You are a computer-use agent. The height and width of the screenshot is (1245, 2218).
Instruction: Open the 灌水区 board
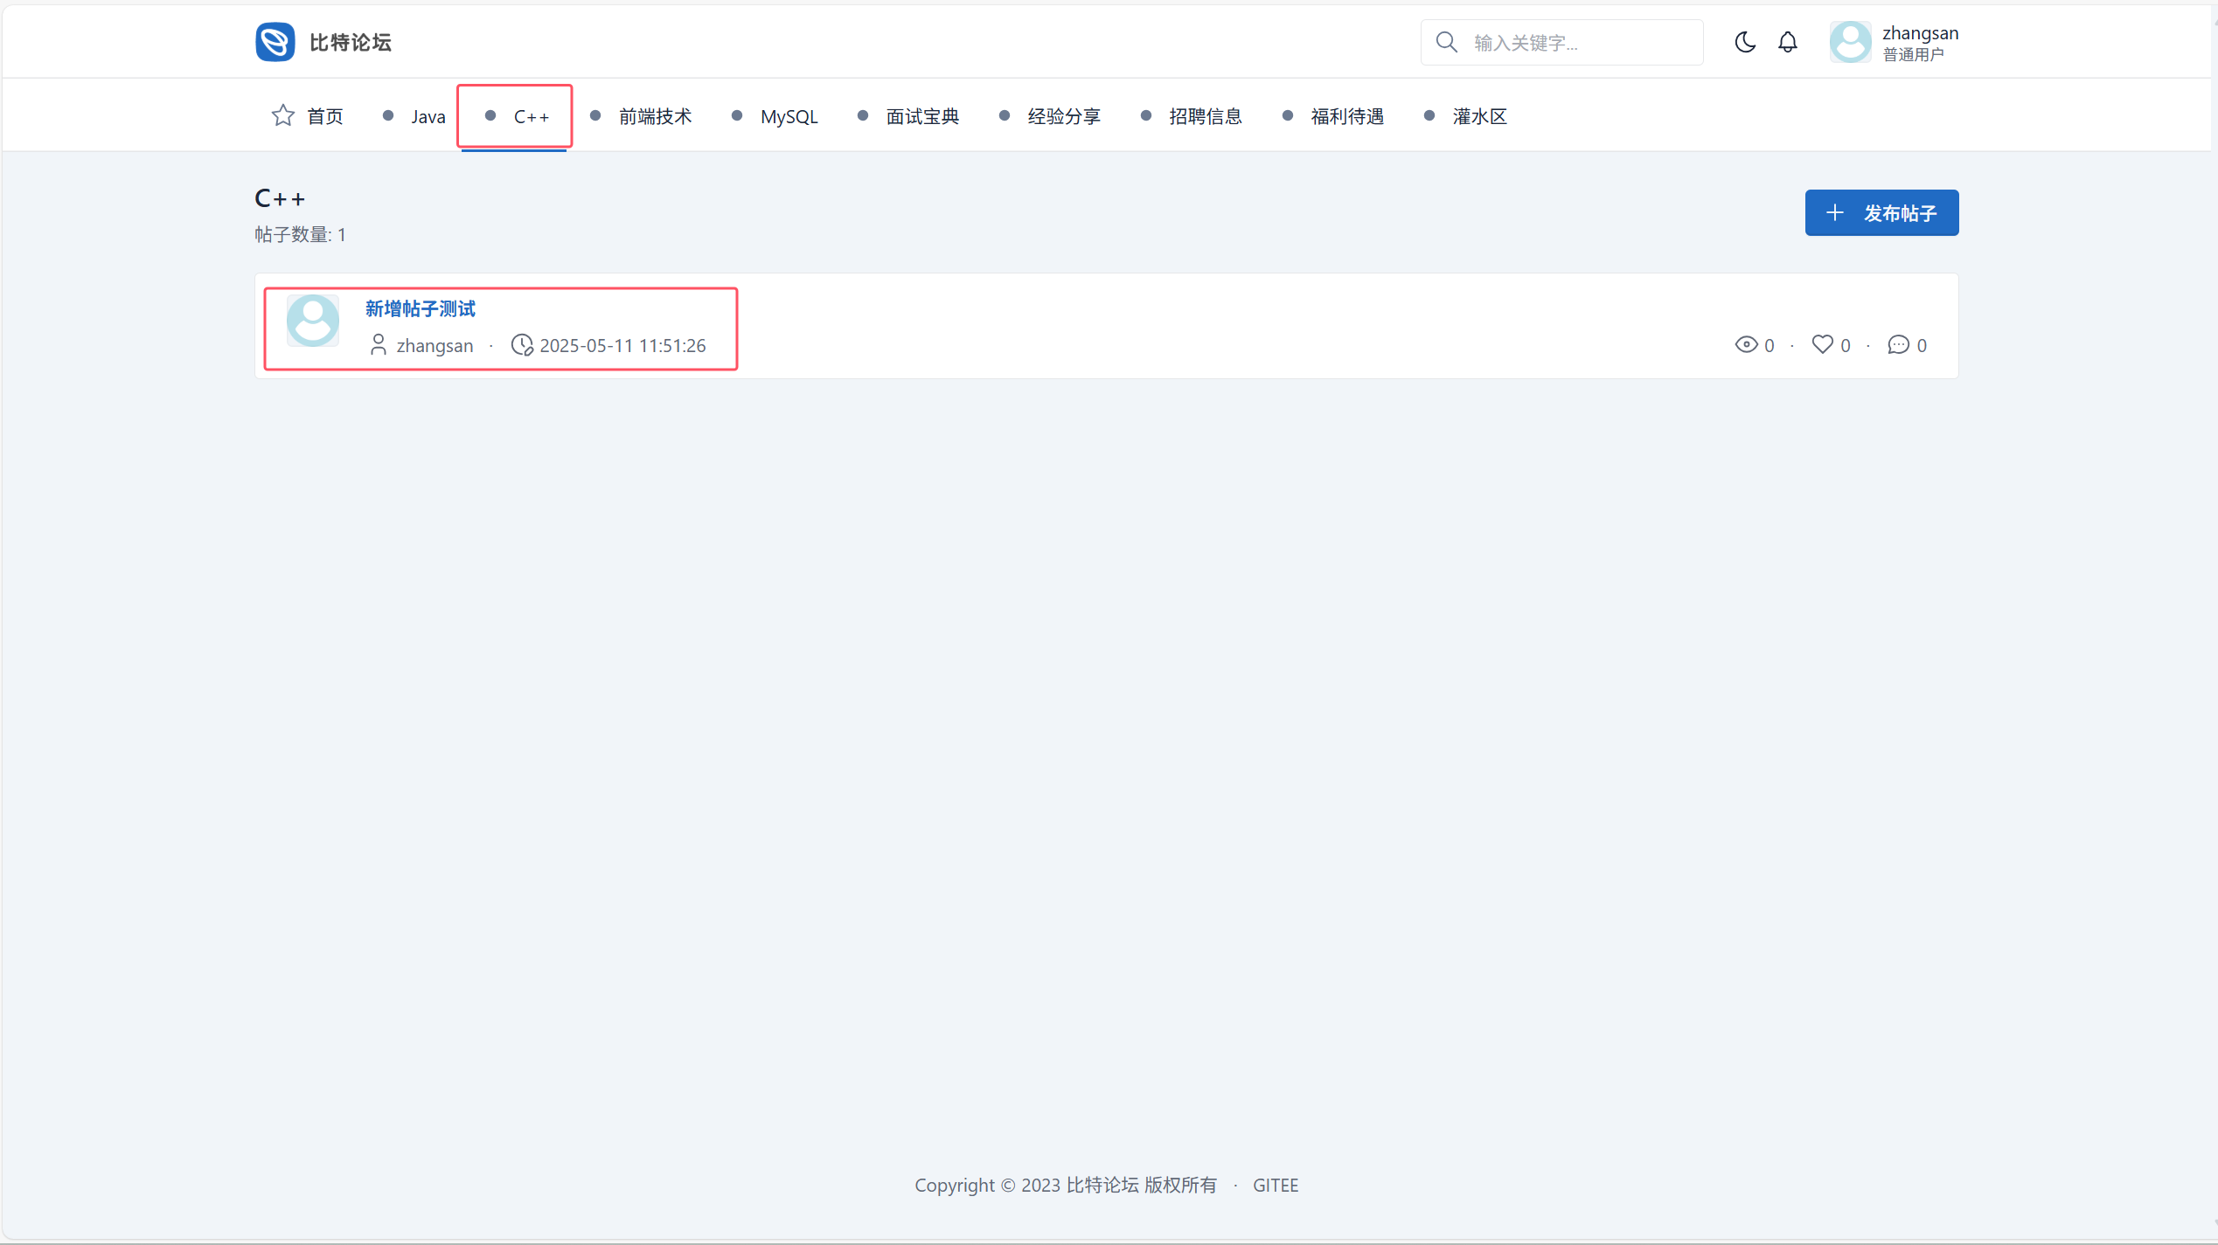click(x=1478, y=116)
